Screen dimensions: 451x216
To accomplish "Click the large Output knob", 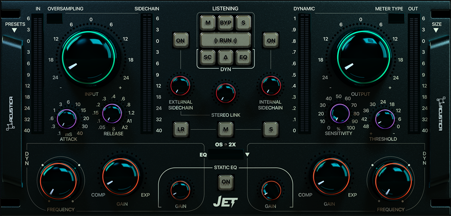I will click(364, 58).
